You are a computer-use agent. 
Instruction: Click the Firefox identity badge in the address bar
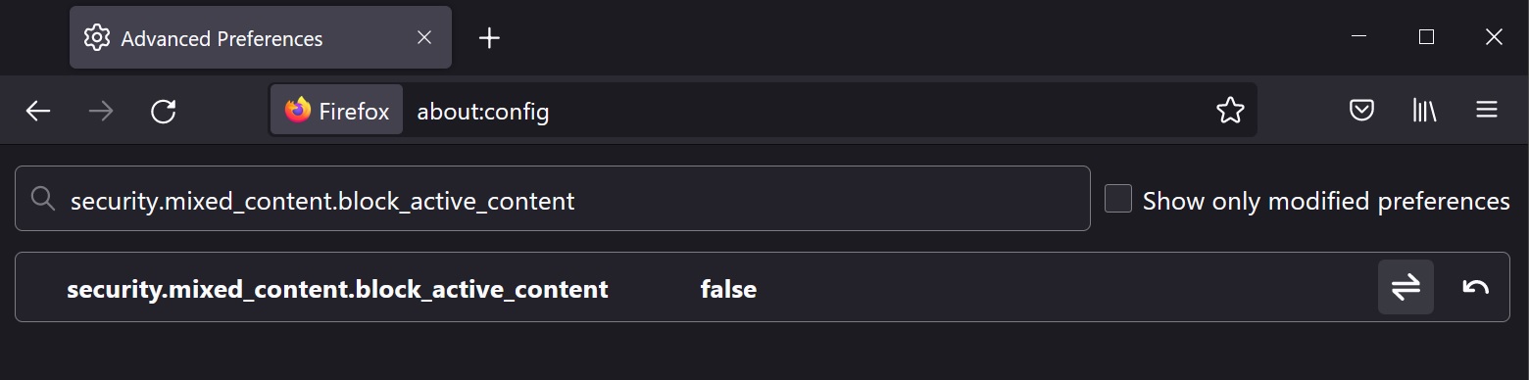[336, 110]
